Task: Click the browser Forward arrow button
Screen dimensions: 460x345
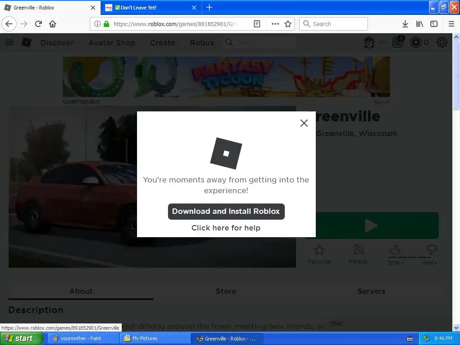Action: tap(24, 24)
